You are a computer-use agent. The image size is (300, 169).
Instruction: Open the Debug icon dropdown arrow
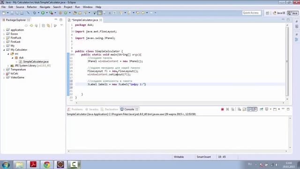tap(38, 13)
